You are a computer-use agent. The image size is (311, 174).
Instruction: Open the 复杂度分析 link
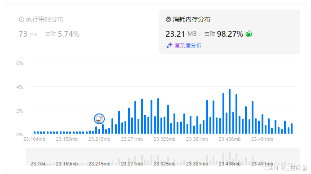(188, 46)
